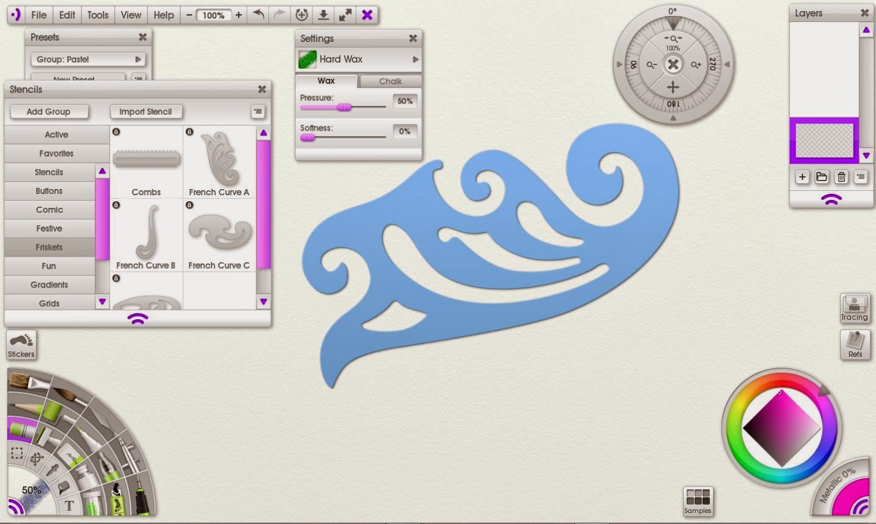Viewport: 876px width, 524px height.
Task: Open the Stickers panel
Action: pyautogui.click(x=21, y=345)
